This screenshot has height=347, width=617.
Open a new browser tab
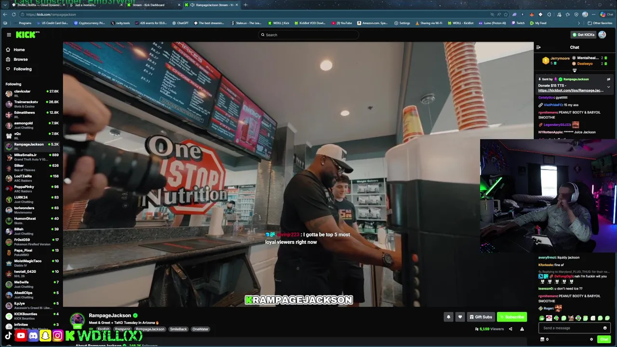click(245, 5)
